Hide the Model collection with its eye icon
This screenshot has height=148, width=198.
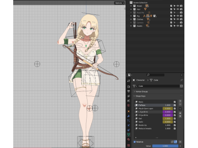pos(178,6)
